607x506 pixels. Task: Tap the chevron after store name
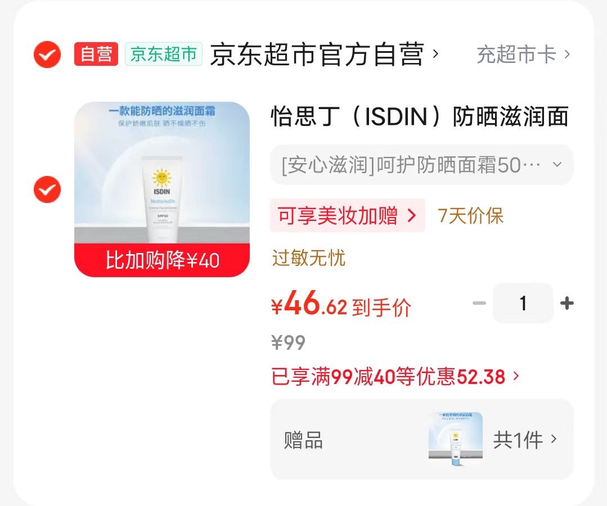[x=435, y=55]
